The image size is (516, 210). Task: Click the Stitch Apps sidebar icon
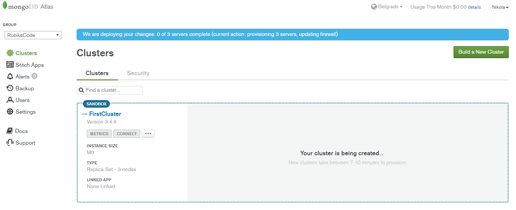10,65
